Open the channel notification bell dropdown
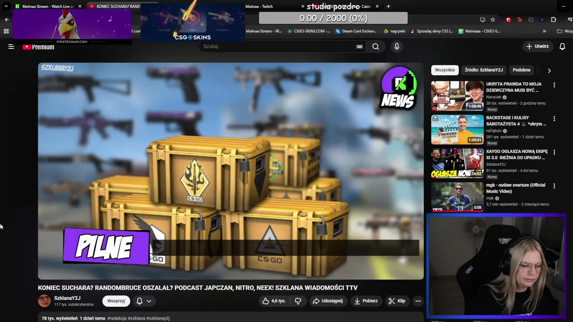Screen dimensions: 573x322 144,301
